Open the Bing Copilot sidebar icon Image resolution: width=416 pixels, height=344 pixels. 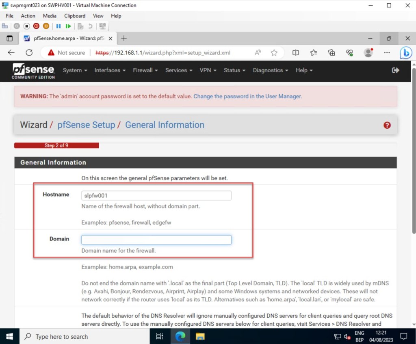tap(405, 53)
